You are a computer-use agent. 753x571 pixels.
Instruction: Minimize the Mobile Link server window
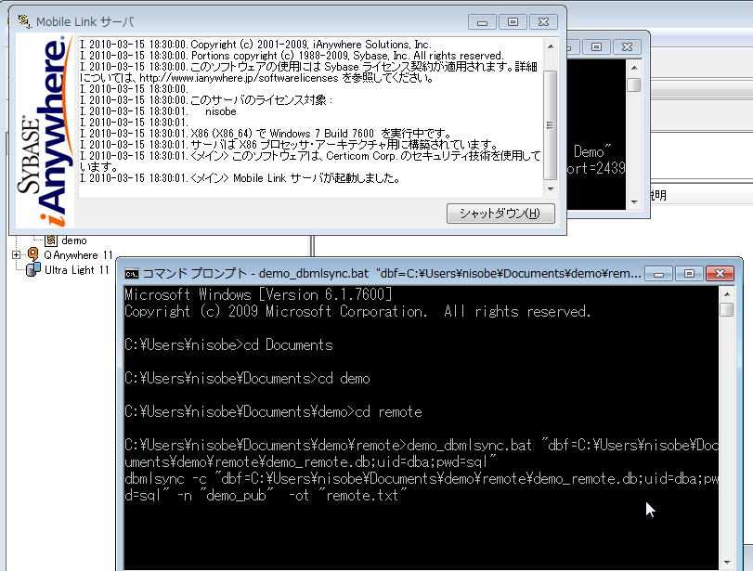point(482,21)
